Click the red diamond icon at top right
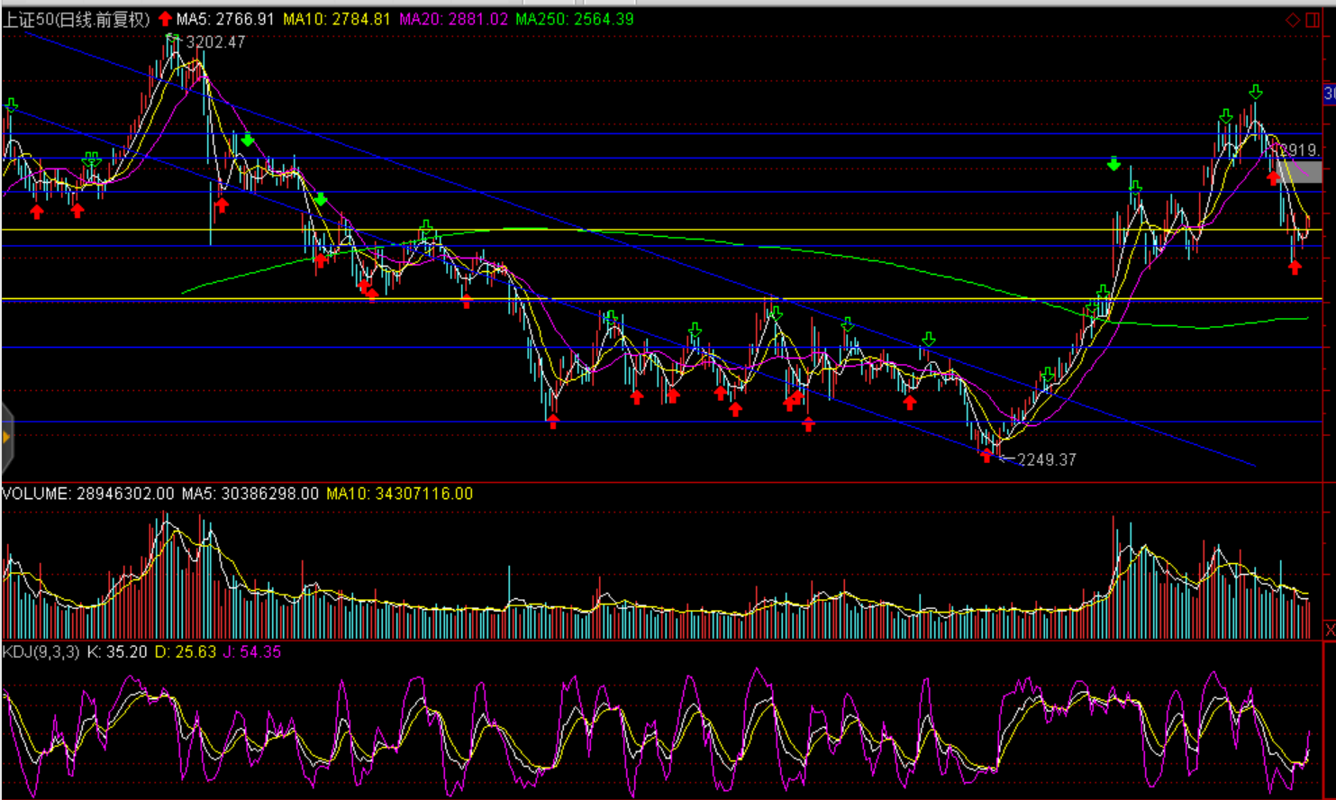The height and width of the screenshot is (800, 1336). click(1292, 20)
